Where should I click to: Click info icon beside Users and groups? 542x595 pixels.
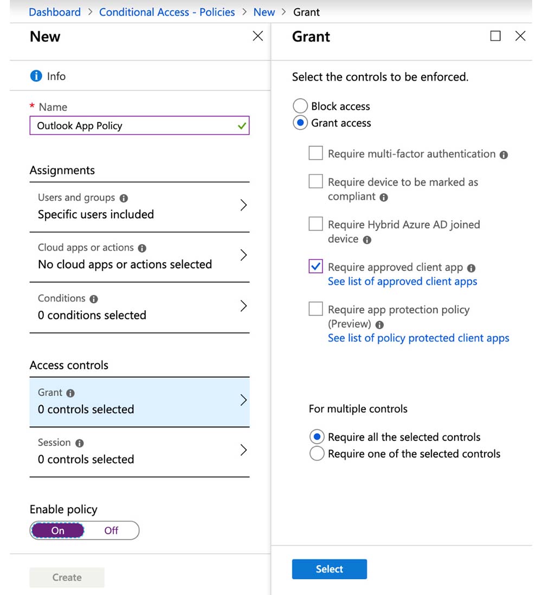click(x=124, y=198)
